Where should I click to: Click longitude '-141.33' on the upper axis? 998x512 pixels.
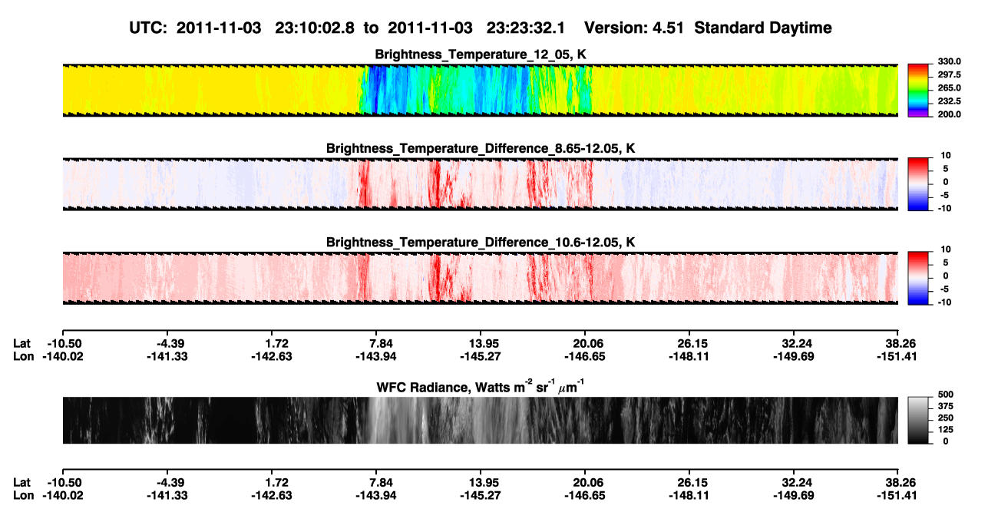[x=168, y=356]
